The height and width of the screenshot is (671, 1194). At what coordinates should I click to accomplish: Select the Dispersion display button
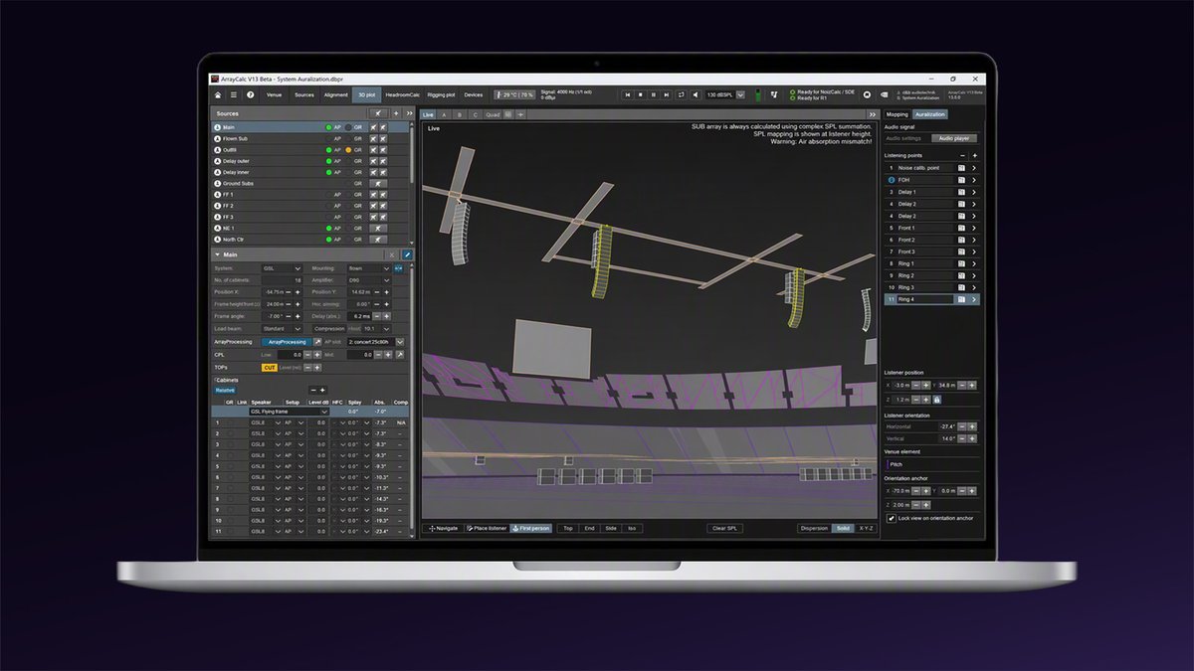click(x=814, y=528)
